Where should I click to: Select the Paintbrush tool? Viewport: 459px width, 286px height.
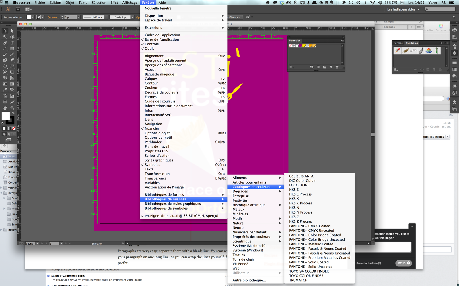(5, 54)
